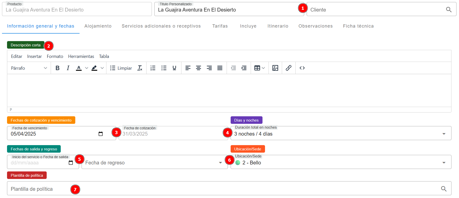Click the clear formatting icon

tap(140, 68)
